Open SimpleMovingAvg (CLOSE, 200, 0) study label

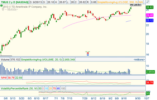[118, 2]
